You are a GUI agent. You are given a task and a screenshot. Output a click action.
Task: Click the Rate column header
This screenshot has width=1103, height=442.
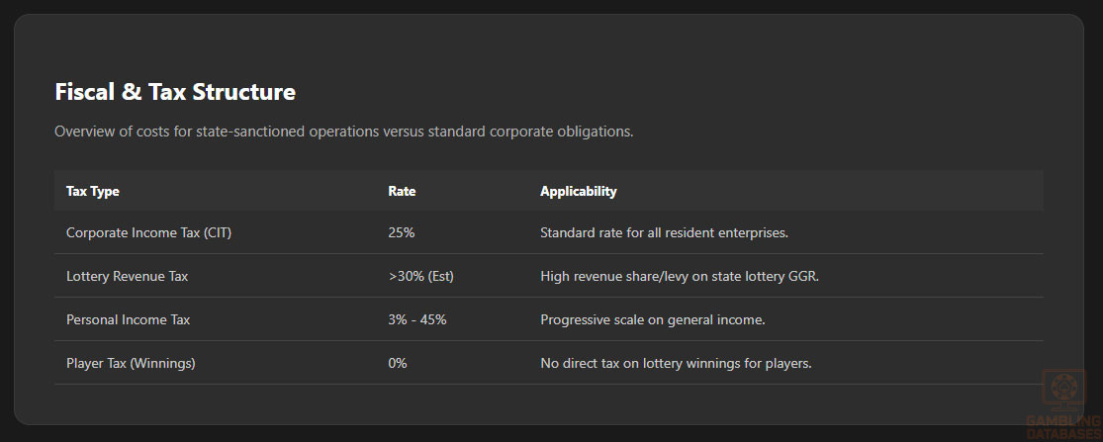pyautogui.click(x=402, y=191)
